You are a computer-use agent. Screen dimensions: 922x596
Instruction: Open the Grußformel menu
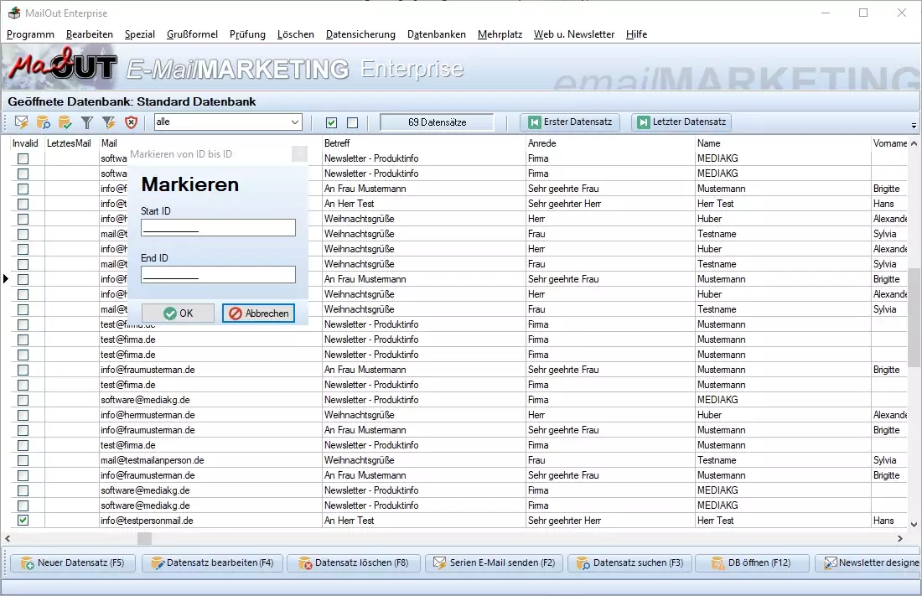tap(192, 34)
